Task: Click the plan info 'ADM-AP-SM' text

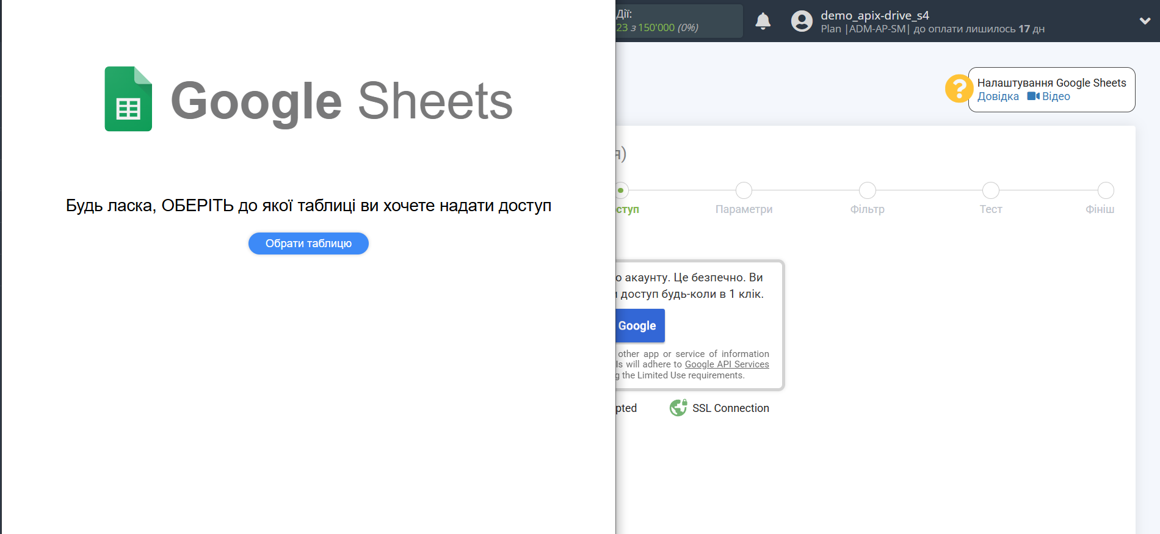Action: (877, 29)
